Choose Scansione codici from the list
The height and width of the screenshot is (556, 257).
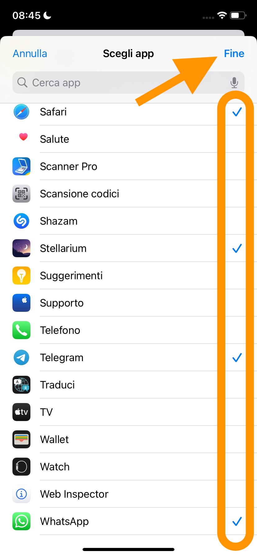(x=124, y=194)
